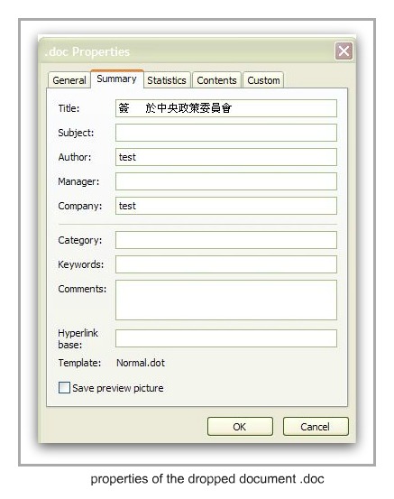The height and width of the screenshot is (499, 394).
Task: Focus the Author field containing test
Action: click(226, 157)
